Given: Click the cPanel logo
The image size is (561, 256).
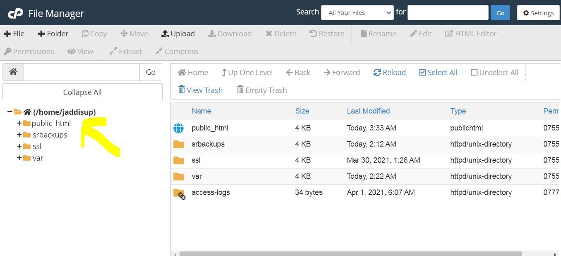Looking at the screenshot, I should (16, 13).
